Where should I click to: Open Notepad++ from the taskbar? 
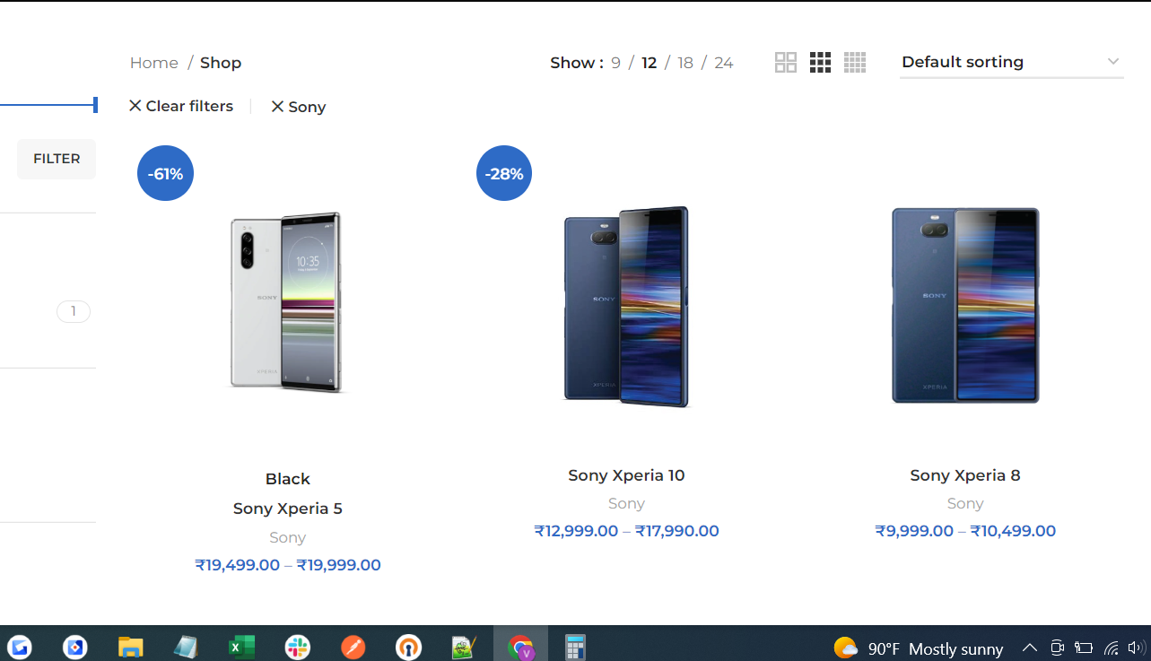pos(464,647)
